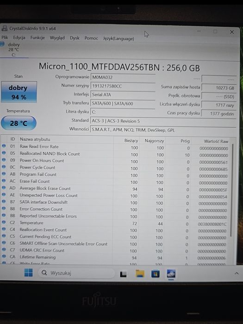Click the status dot for Power On Hours Count
This screenshot has height=324, width=243.
point(4,160)
